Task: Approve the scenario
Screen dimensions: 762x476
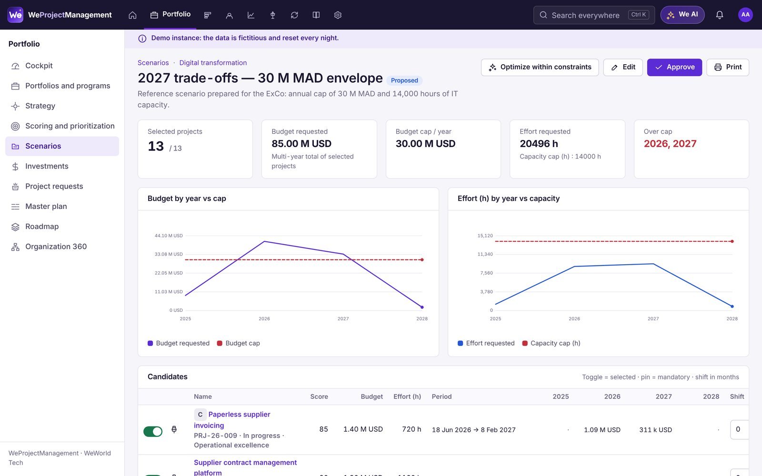Action: tap(674, 67)
